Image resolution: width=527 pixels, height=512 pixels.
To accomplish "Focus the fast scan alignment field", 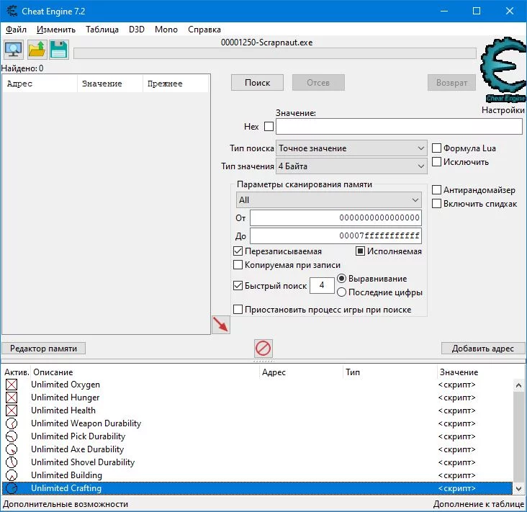I will click(322, 285).
